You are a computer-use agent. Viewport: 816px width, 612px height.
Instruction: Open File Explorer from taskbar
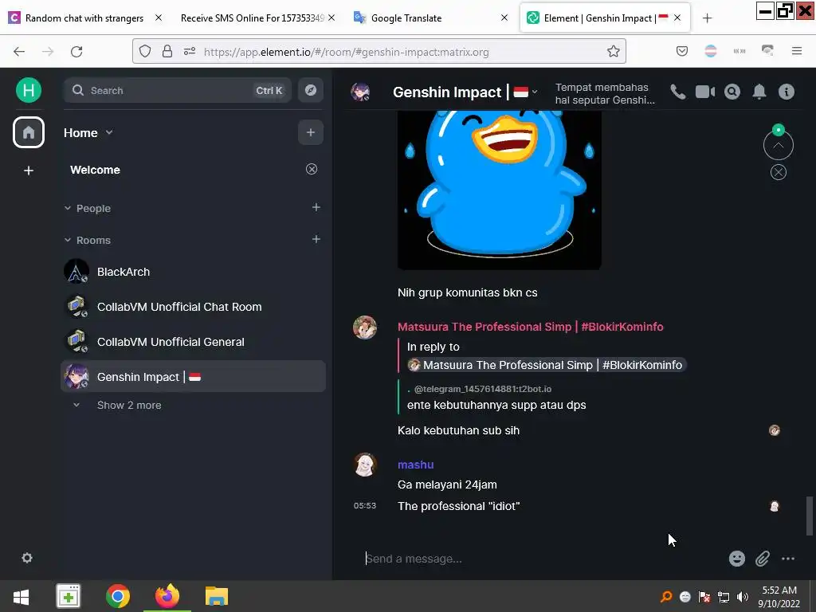217,596
